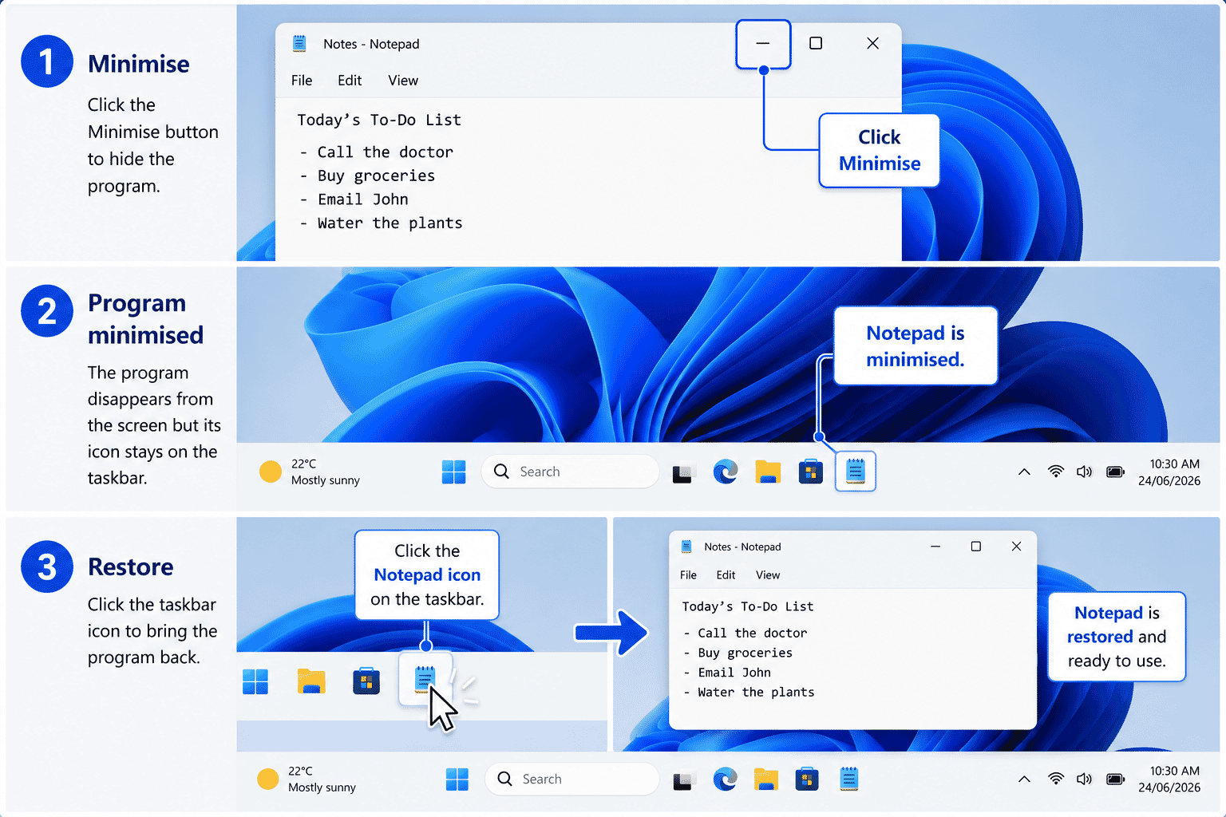The image size is (1226, 817).
Task: Click Microsoft Store in the enlarged step 3 taskbar close-up
Action: coord(366,681)
